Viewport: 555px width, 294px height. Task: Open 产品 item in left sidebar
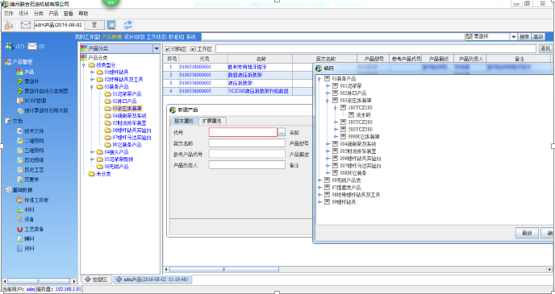(x=29, y=72)
